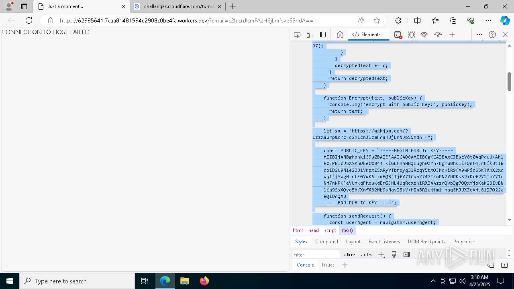Switch to the Issues drawer tab
Image resolution: width=514 pixels, height=289 pixels.
point(328,265)
